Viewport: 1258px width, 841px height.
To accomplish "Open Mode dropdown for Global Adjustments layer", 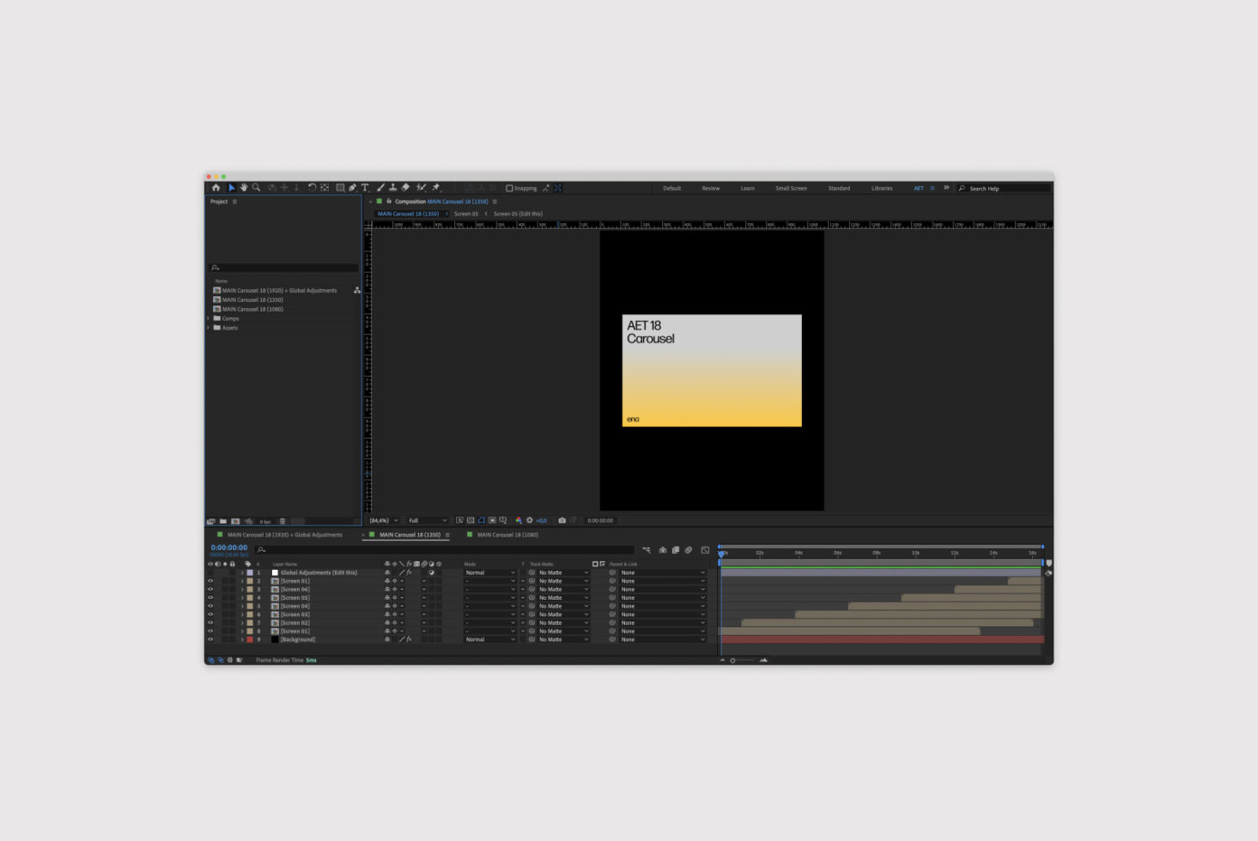I will tap(490, 572).
